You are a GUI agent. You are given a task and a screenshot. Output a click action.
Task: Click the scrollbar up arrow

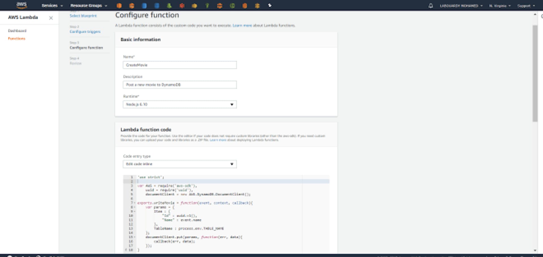click(535, 14)
